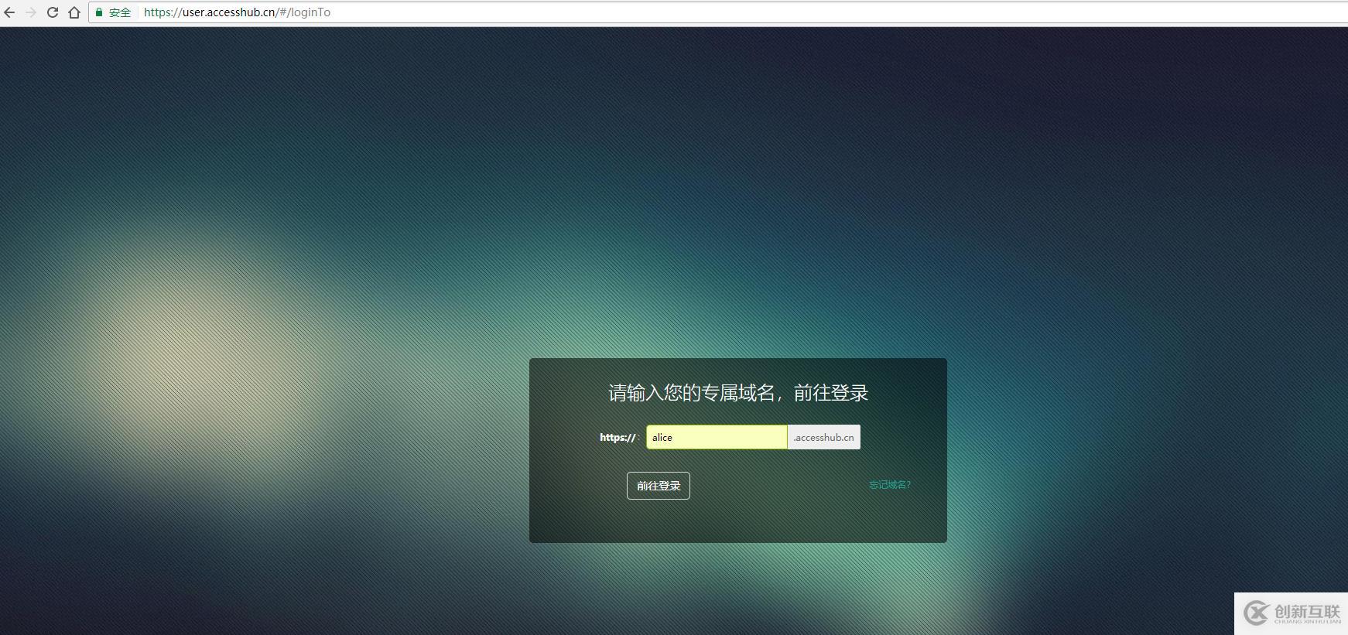The height and width of the screenshot is (635, 1348).
Task: Reload the accesshub login page
Action: click(53, 12)
